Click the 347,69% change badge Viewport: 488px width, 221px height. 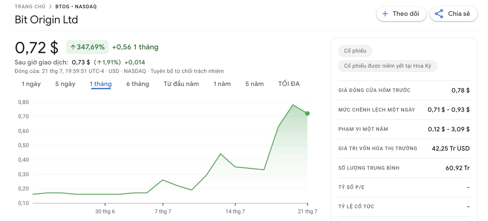pos(87,47)
